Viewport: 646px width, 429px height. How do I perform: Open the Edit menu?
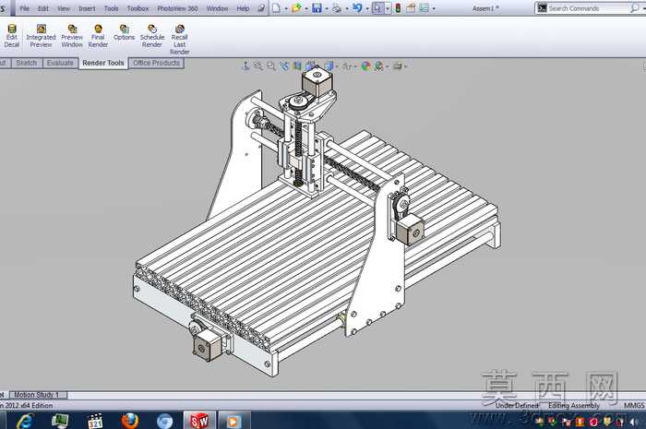(x=43, y=8)
